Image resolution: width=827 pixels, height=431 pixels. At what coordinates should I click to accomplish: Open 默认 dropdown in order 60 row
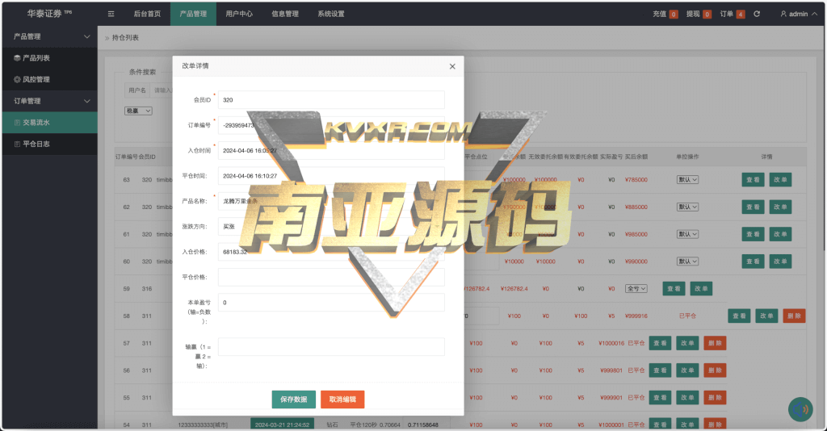pyautogui.click(x=688, y=262)
